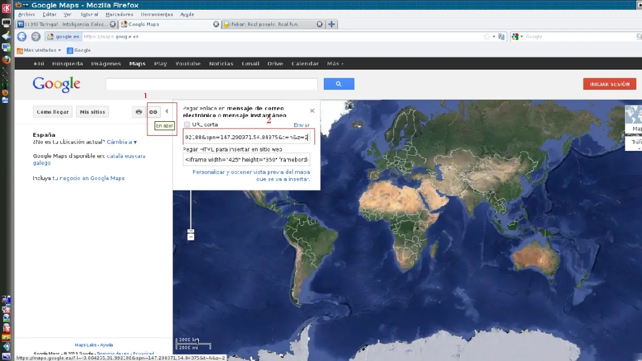
Task: Switch language to euskara
Action: tap(136, 156)
